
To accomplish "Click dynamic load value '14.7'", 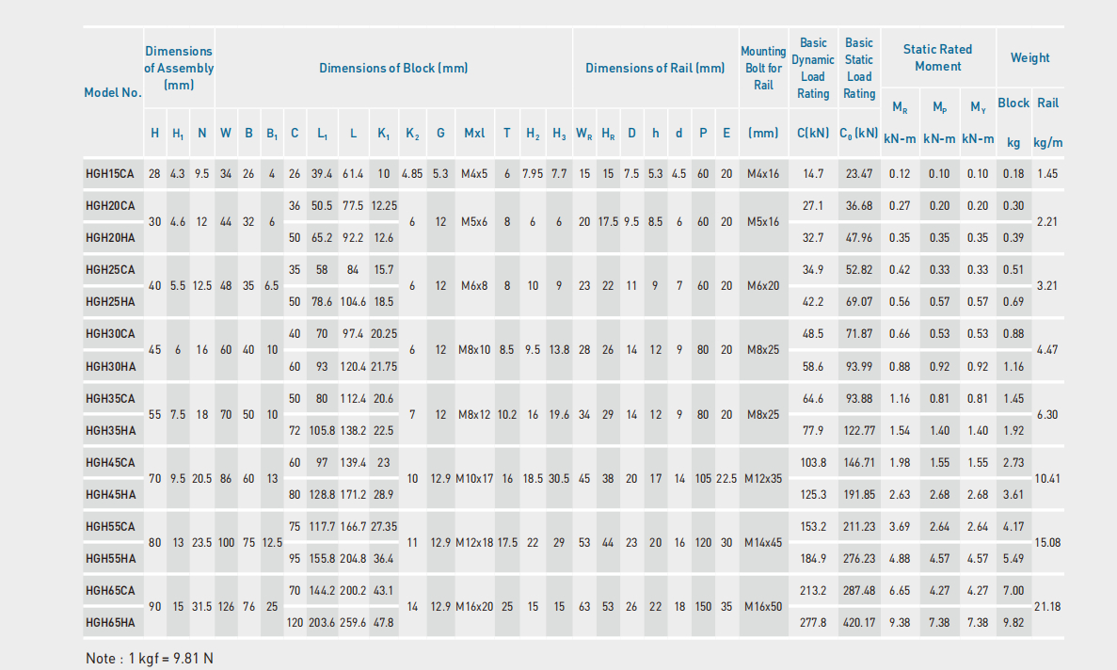I will [x=813, y=174].
